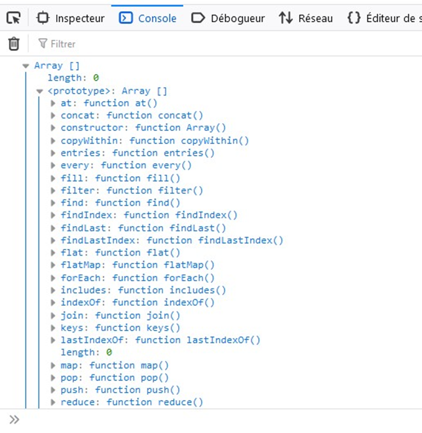Click 'function forEach()' value text
422x433 pixels.
click(x=163, y=278)
